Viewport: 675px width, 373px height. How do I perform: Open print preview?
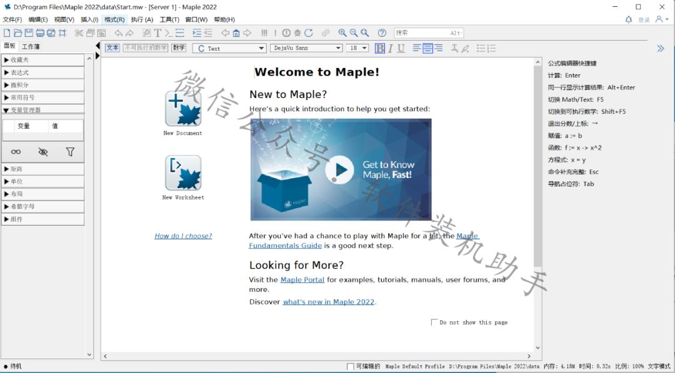tap(51, 32)
